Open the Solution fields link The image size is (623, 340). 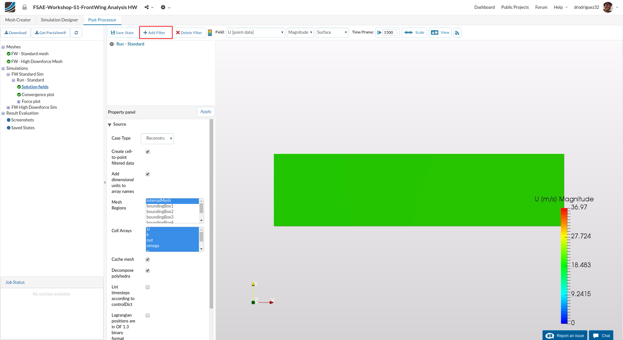[35, 87]
